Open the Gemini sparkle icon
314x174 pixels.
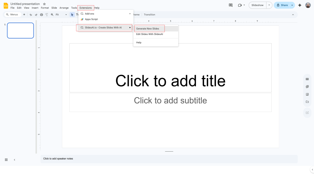(300, 5)
